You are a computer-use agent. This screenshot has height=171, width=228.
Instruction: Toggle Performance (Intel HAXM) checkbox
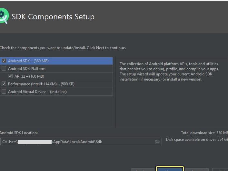pos(4,84)
